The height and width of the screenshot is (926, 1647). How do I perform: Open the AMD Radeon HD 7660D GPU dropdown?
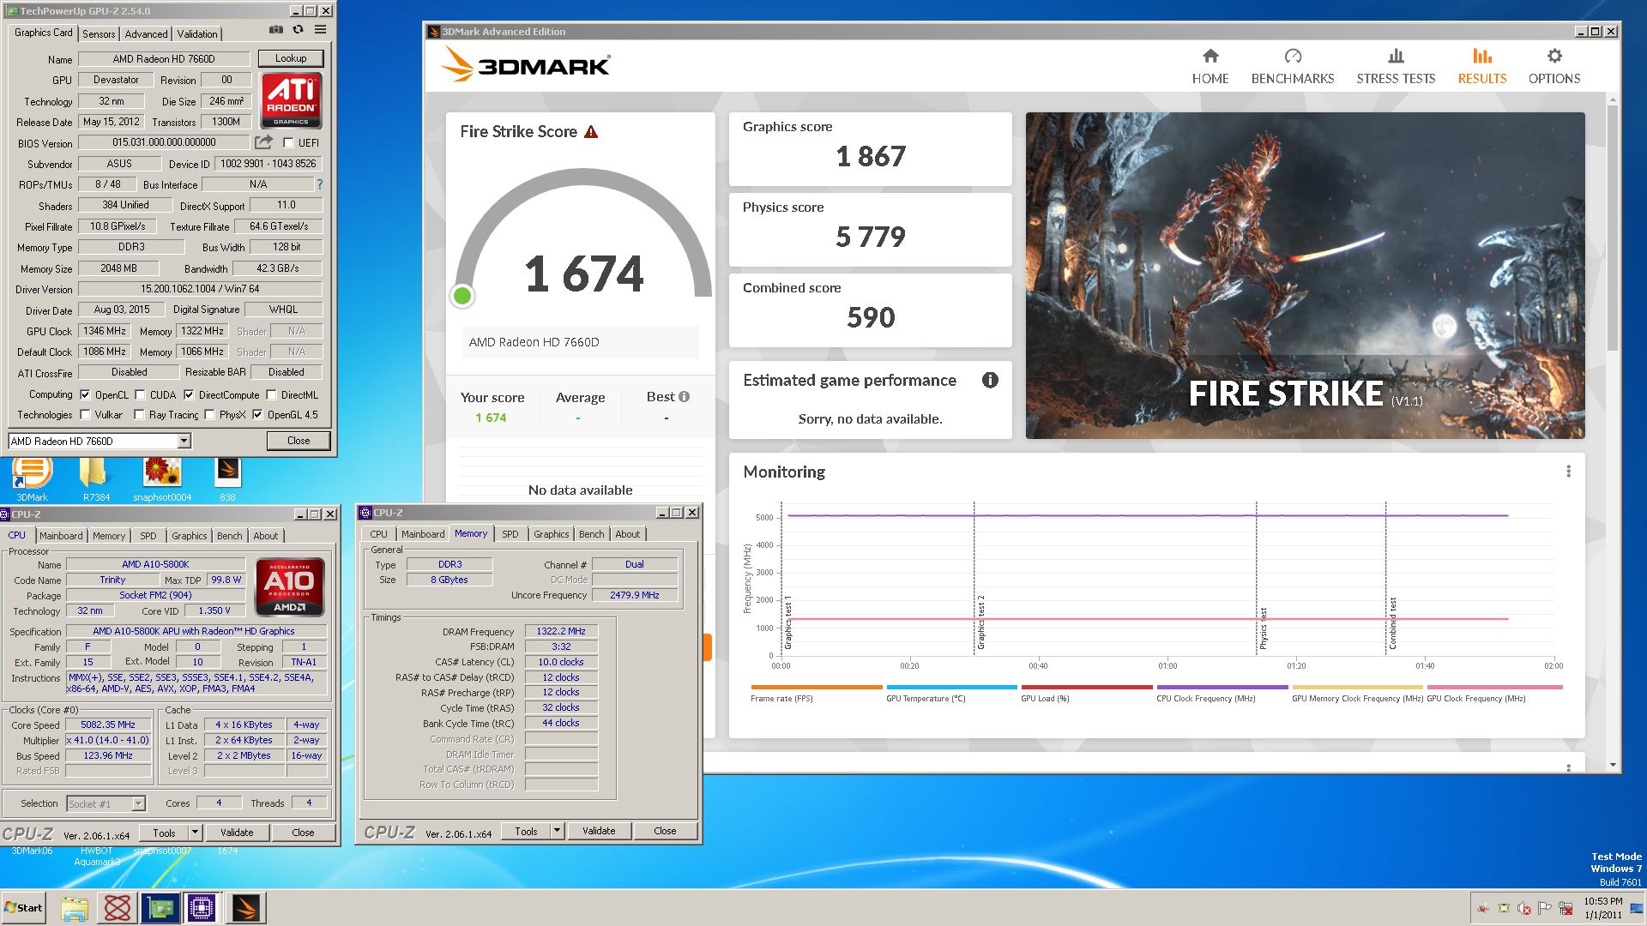tap(184, 441)
